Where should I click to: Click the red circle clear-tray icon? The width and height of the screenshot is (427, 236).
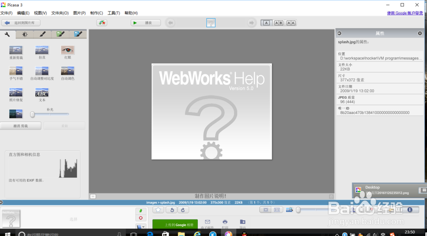(141, 218)
